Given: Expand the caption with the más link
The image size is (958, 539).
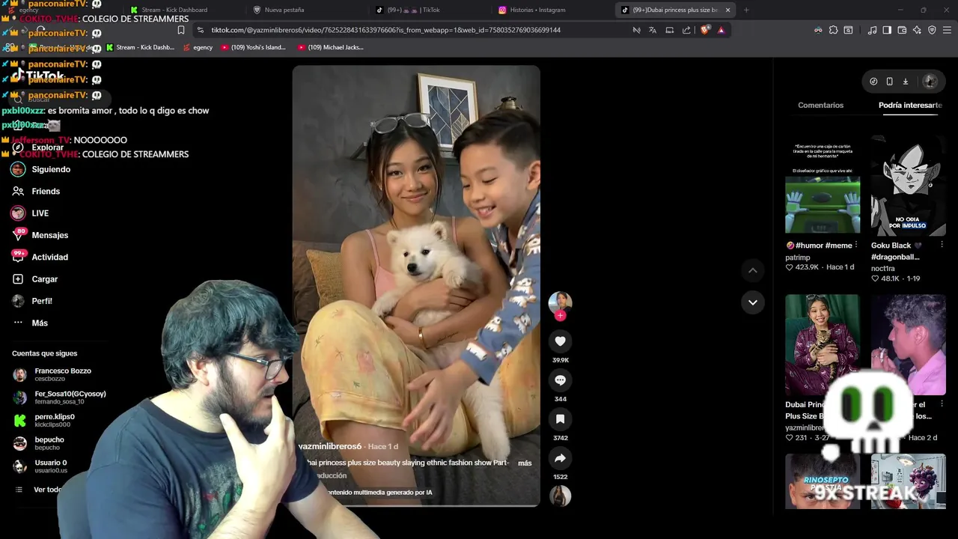Looking at the screenshot, I should point(525,463).
